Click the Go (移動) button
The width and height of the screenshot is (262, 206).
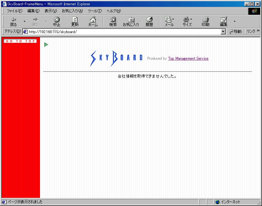235,32
